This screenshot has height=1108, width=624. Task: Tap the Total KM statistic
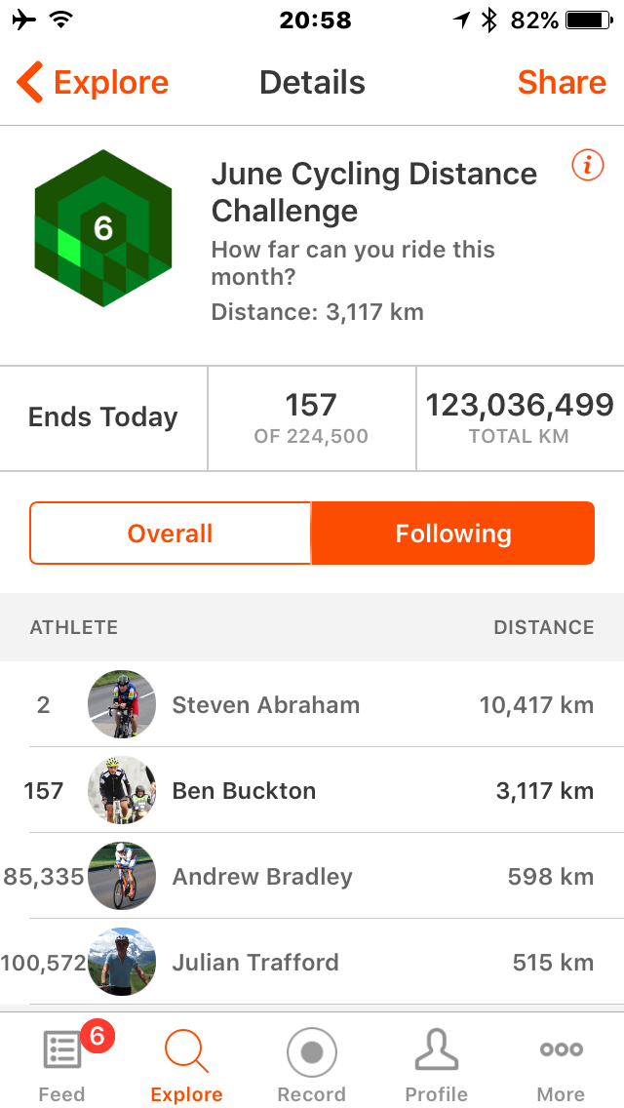pyautogui.click(x=519, y=418)
